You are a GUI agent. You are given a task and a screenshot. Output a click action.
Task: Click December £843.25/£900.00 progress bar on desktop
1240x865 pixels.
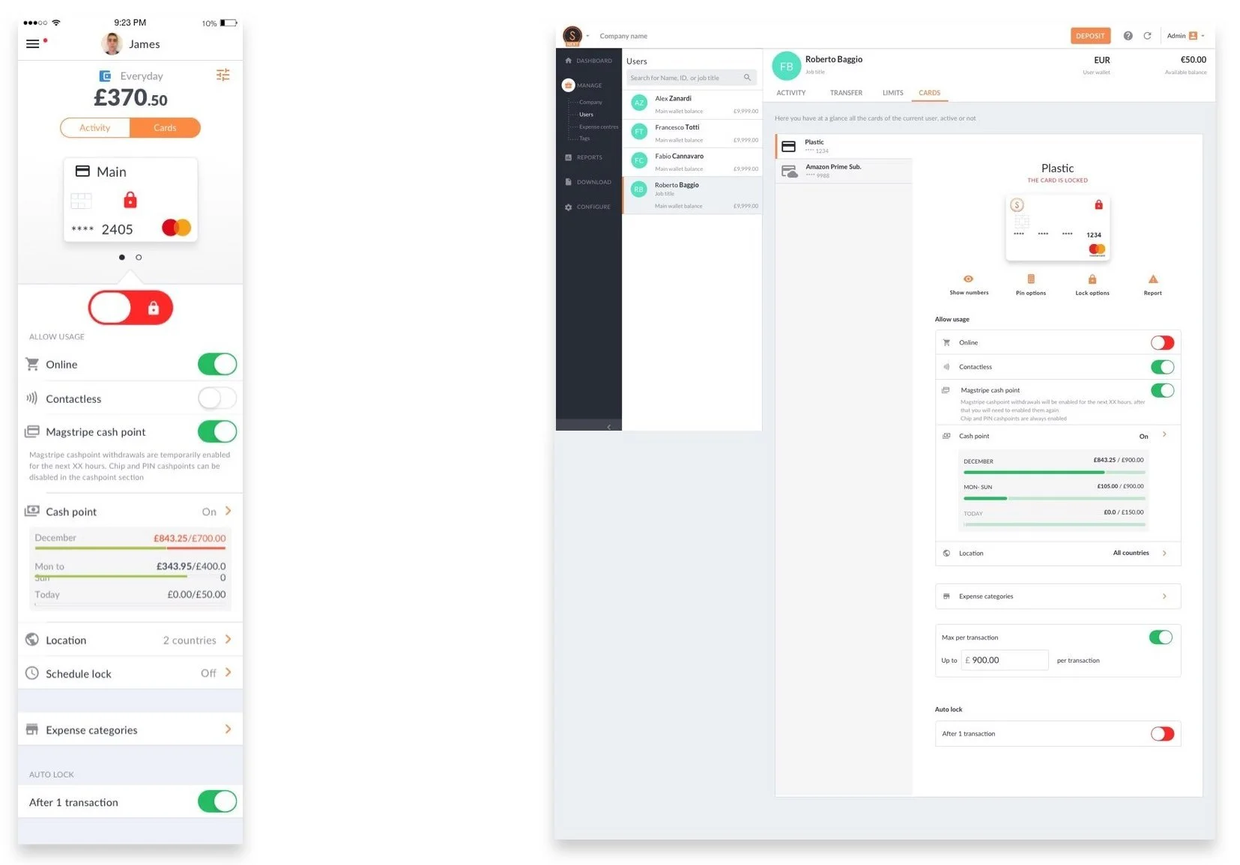pos(1053,473)
